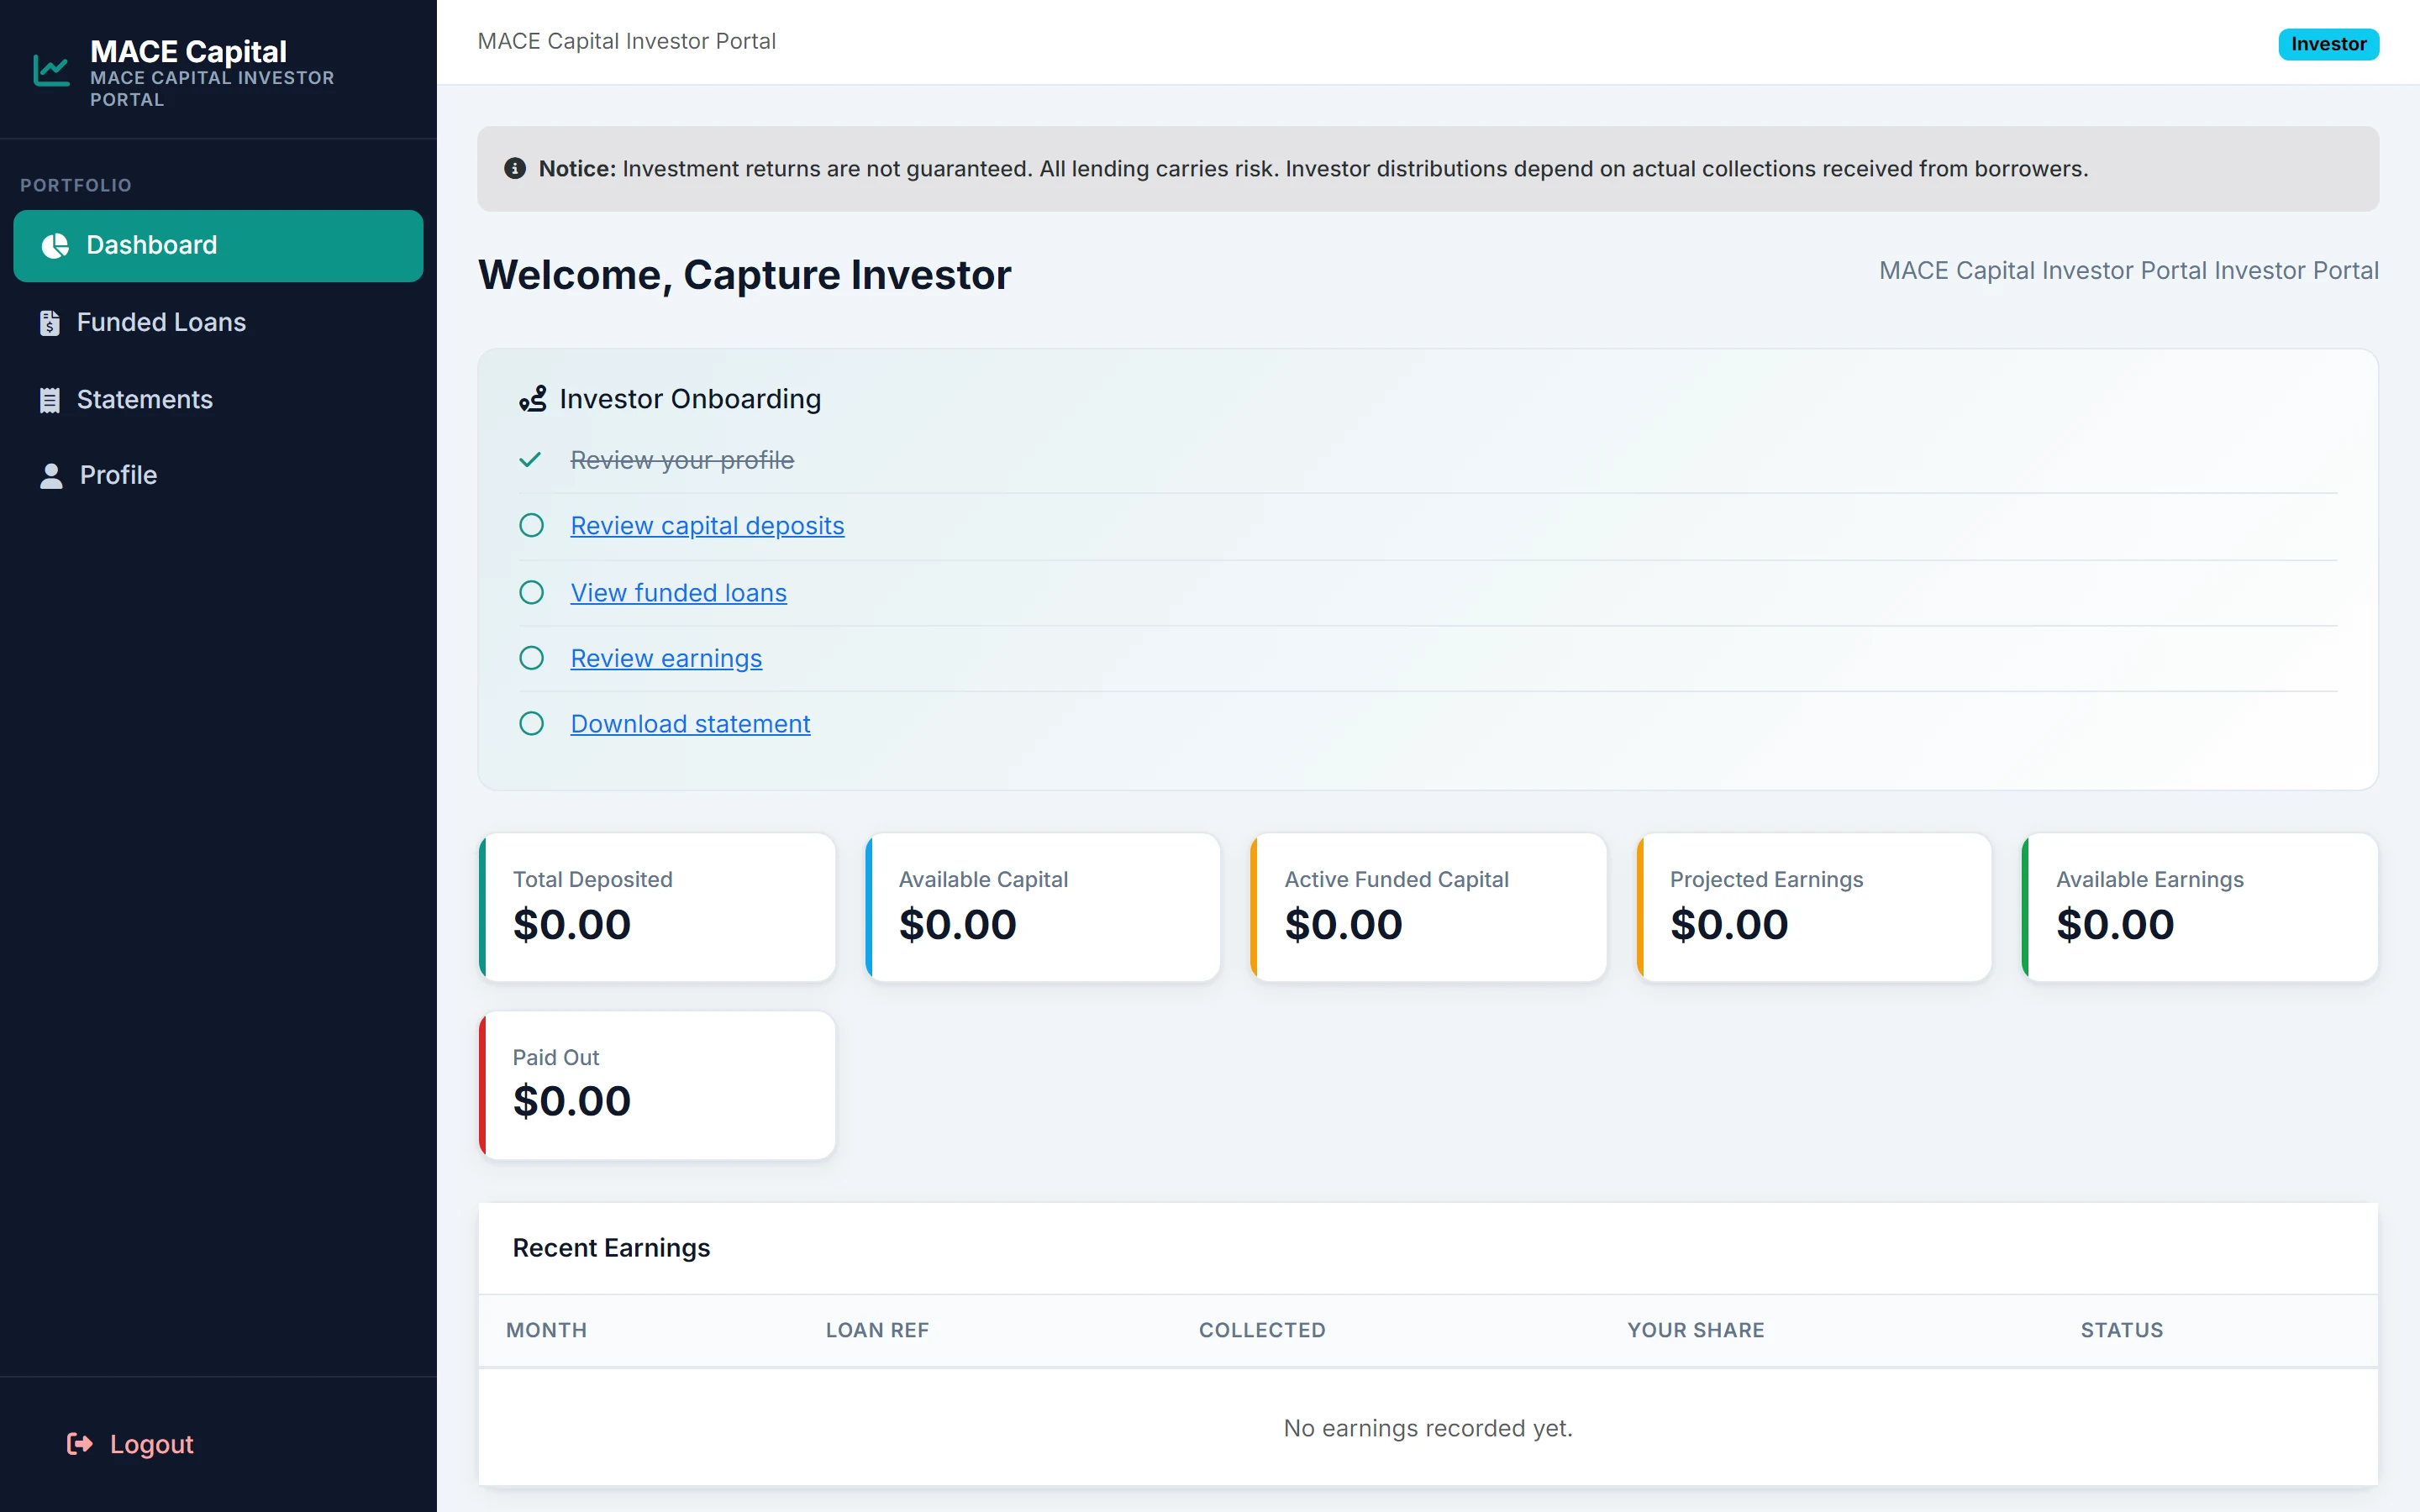Click the top bar MACE Capital Investor Portal title
Screen dimensions: 2420x1512
pyautogui.click(x=626, y=41)
